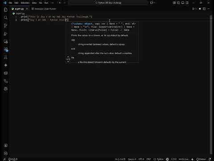Click the Prettier status bar item

[x=201, y=159]
